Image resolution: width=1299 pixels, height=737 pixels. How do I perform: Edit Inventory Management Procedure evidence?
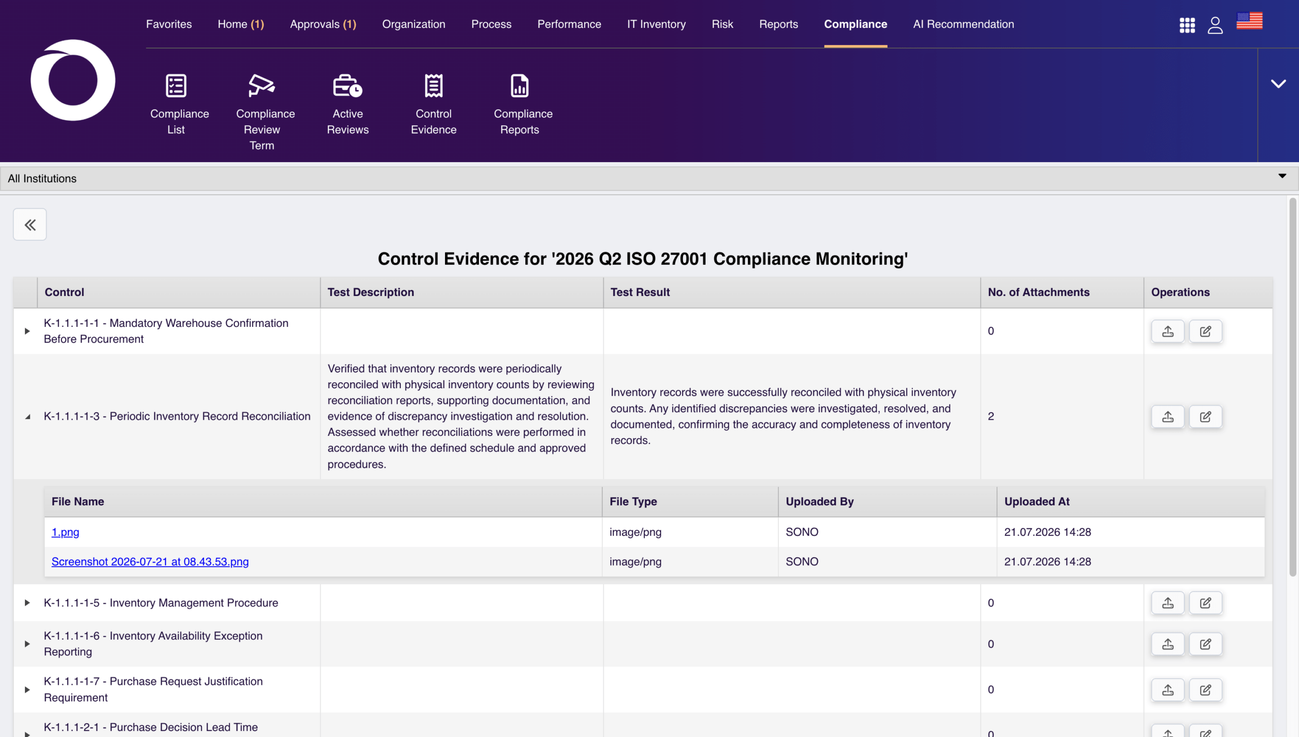click(1206, 603)
